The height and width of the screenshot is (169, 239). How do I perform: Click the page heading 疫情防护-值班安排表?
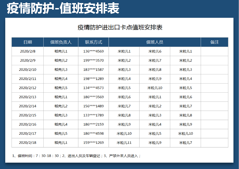coord(62,9)
